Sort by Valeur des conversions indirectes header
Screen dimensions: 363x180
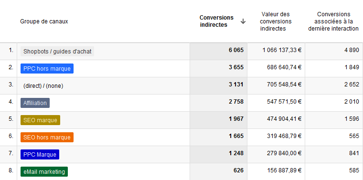coord(276,21)
